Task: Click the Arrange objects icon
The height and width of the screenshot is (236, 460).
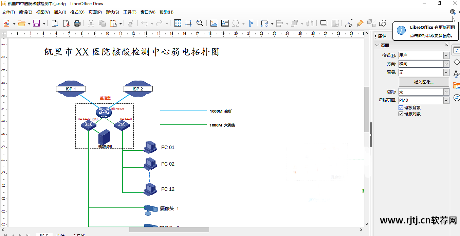Action: (295, 23)
